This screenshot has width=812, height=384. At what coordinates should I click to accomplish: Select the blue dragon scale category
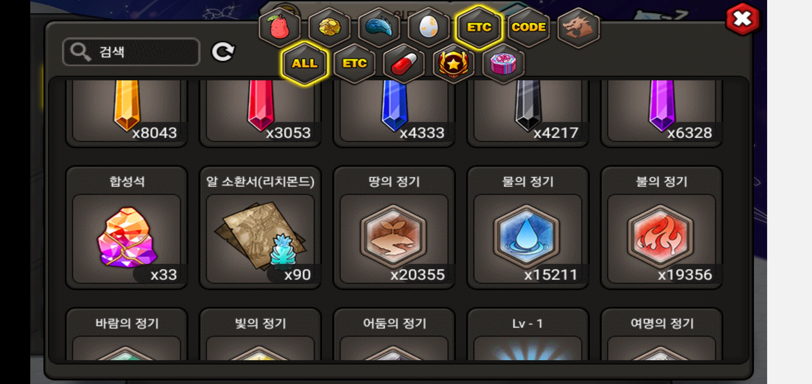[x=379, y=27]
